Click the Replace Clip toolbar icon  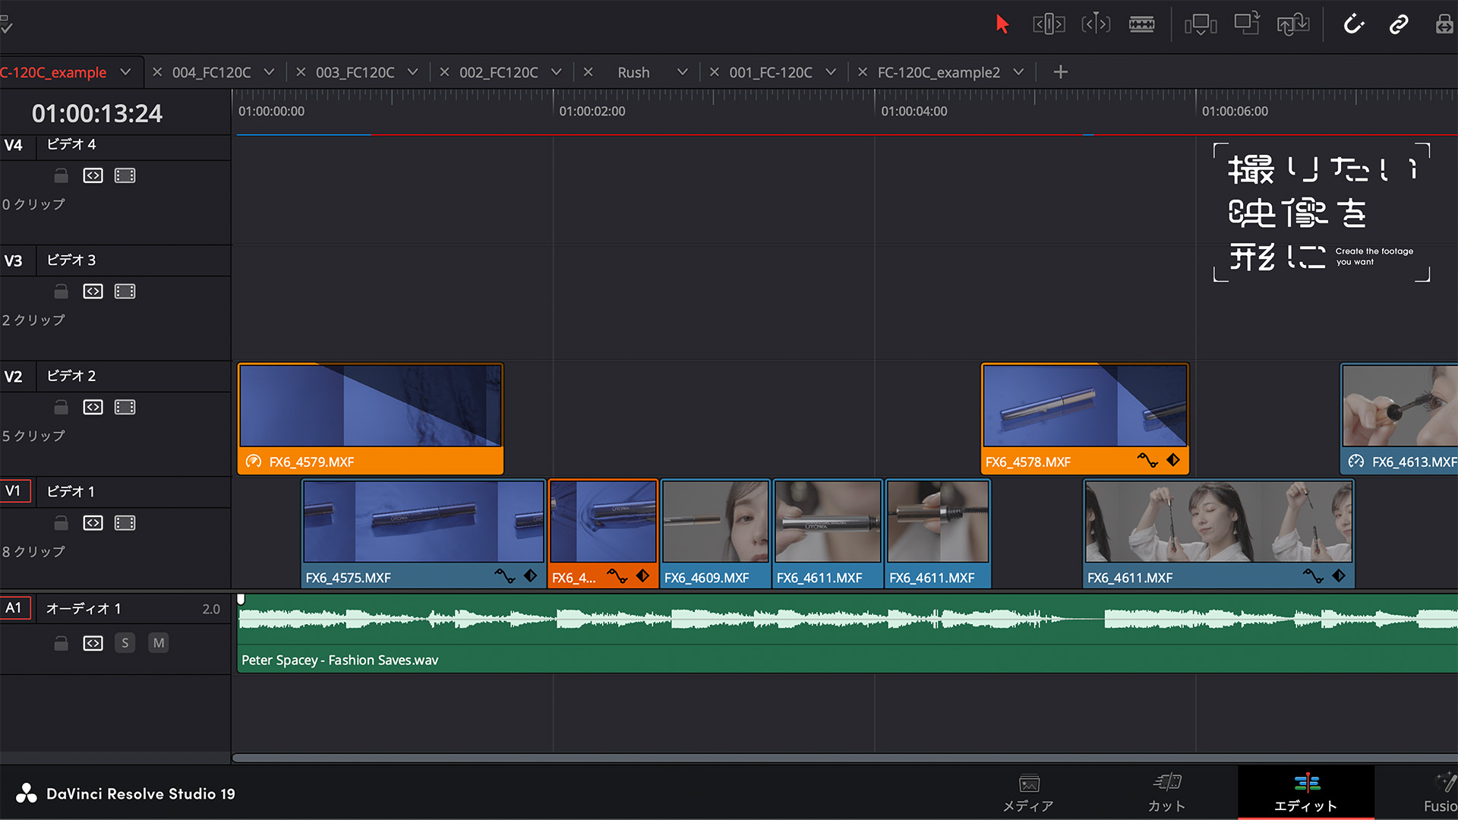1292,24
